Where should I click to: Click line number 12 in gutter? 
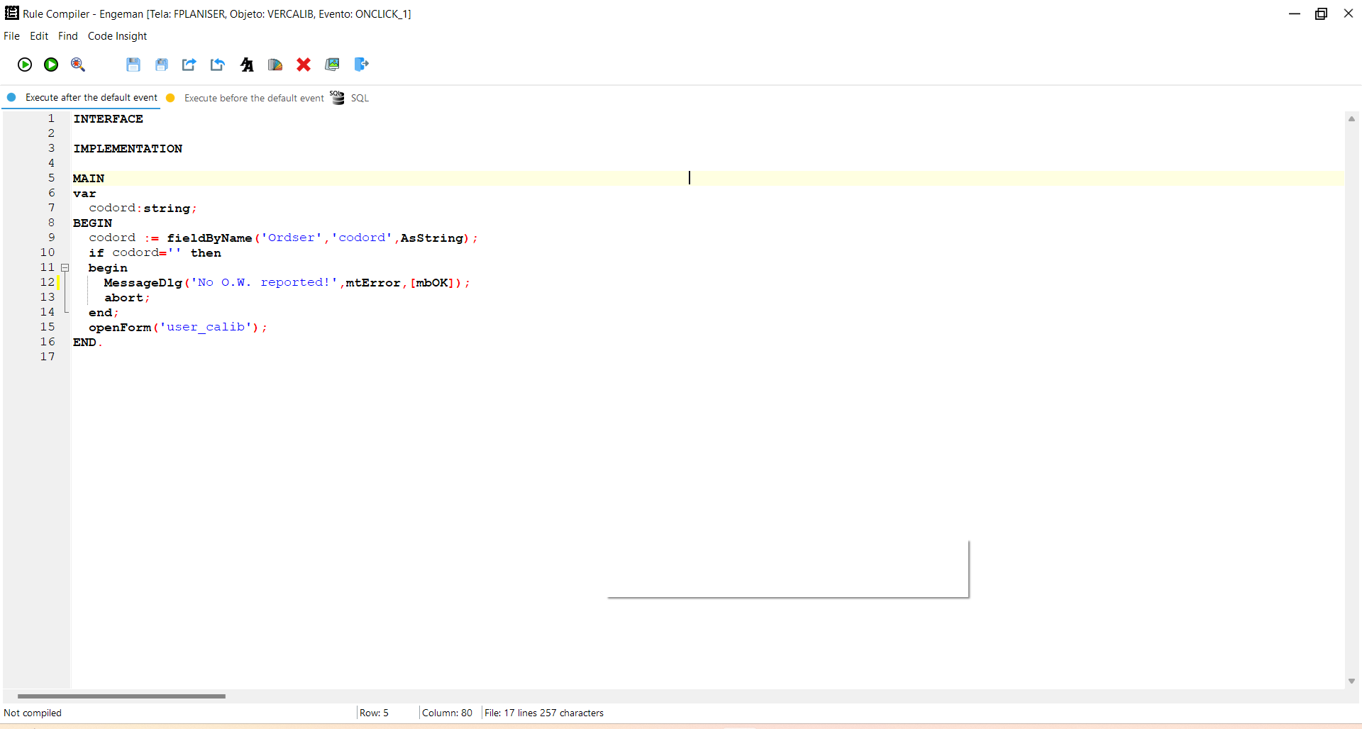click(48, 282)
